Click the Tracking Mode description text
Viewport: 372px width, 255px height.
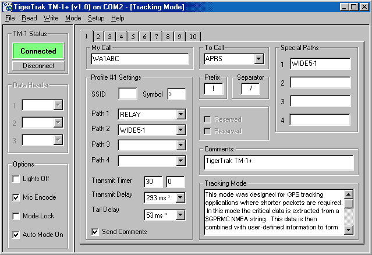point(274,211)
